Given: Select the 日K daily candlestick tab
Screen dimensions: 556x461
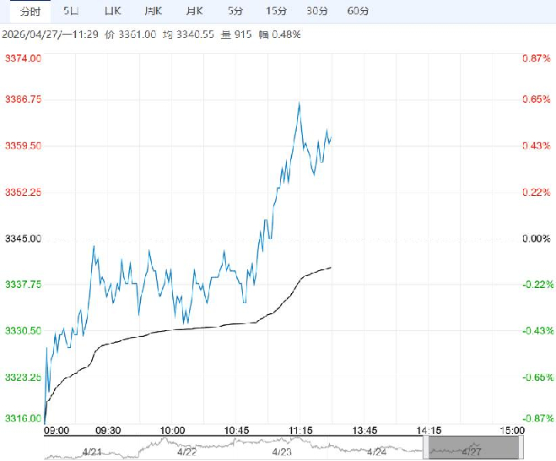Looking at the screenshot, I should click(112, 11).
